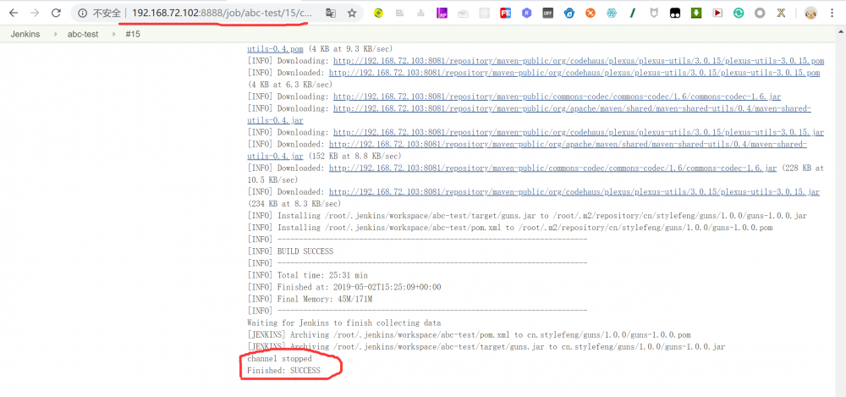The height and width of the screenshot is (397, 846).
Task: Open the red FE helper extension
Action: tap(506, 13)
